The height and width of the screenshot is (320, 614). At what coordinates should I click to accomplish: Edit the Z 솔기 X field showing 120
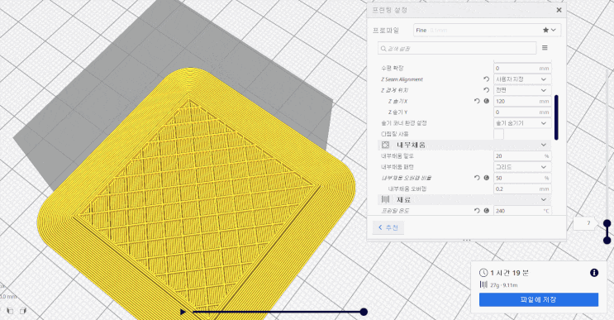tap(522, 101)
